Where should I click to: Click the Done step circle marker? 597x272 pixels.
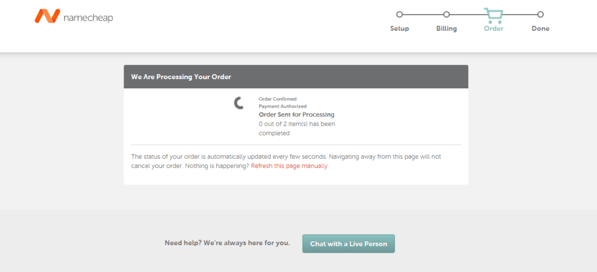pos(540,15)
